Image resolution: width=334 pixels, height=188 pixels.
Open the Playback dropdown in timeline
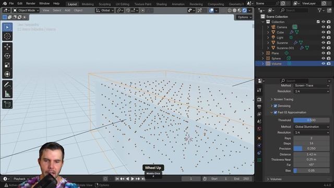point(21,179)
